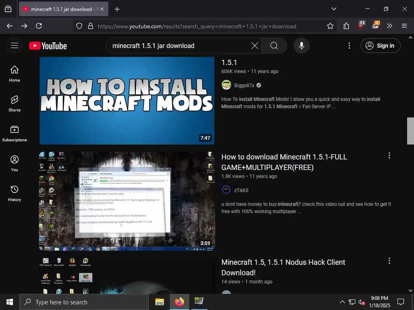Go back in Firefox
The image size is (414, 310).
pyautogui.click(x=10, y=26)
